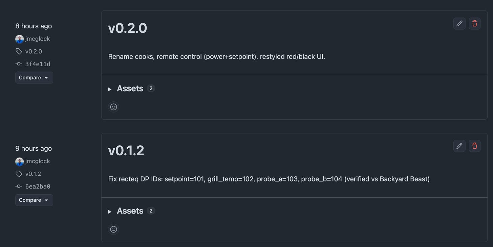The width and height of the screenshot is (493, 247).
Task: Add emoji reaction to v0.2.0 release
Action: (x=114, y=107)
